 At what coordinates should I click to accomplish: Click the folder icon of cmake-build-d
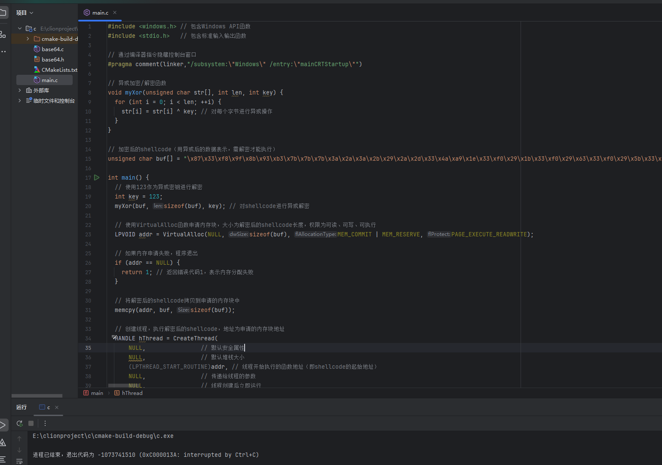pos(37,39)
